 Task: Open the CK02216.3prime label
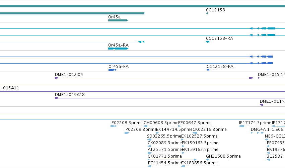210,130
